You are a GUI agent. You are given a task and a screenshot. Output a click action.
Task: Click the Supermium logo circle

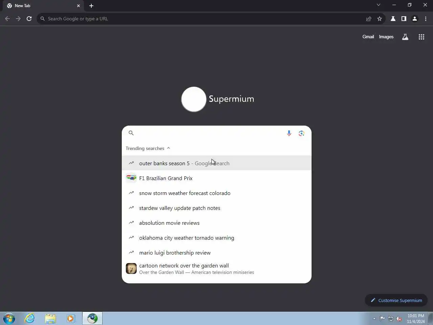pyautogui.click(x=193, y=99)
